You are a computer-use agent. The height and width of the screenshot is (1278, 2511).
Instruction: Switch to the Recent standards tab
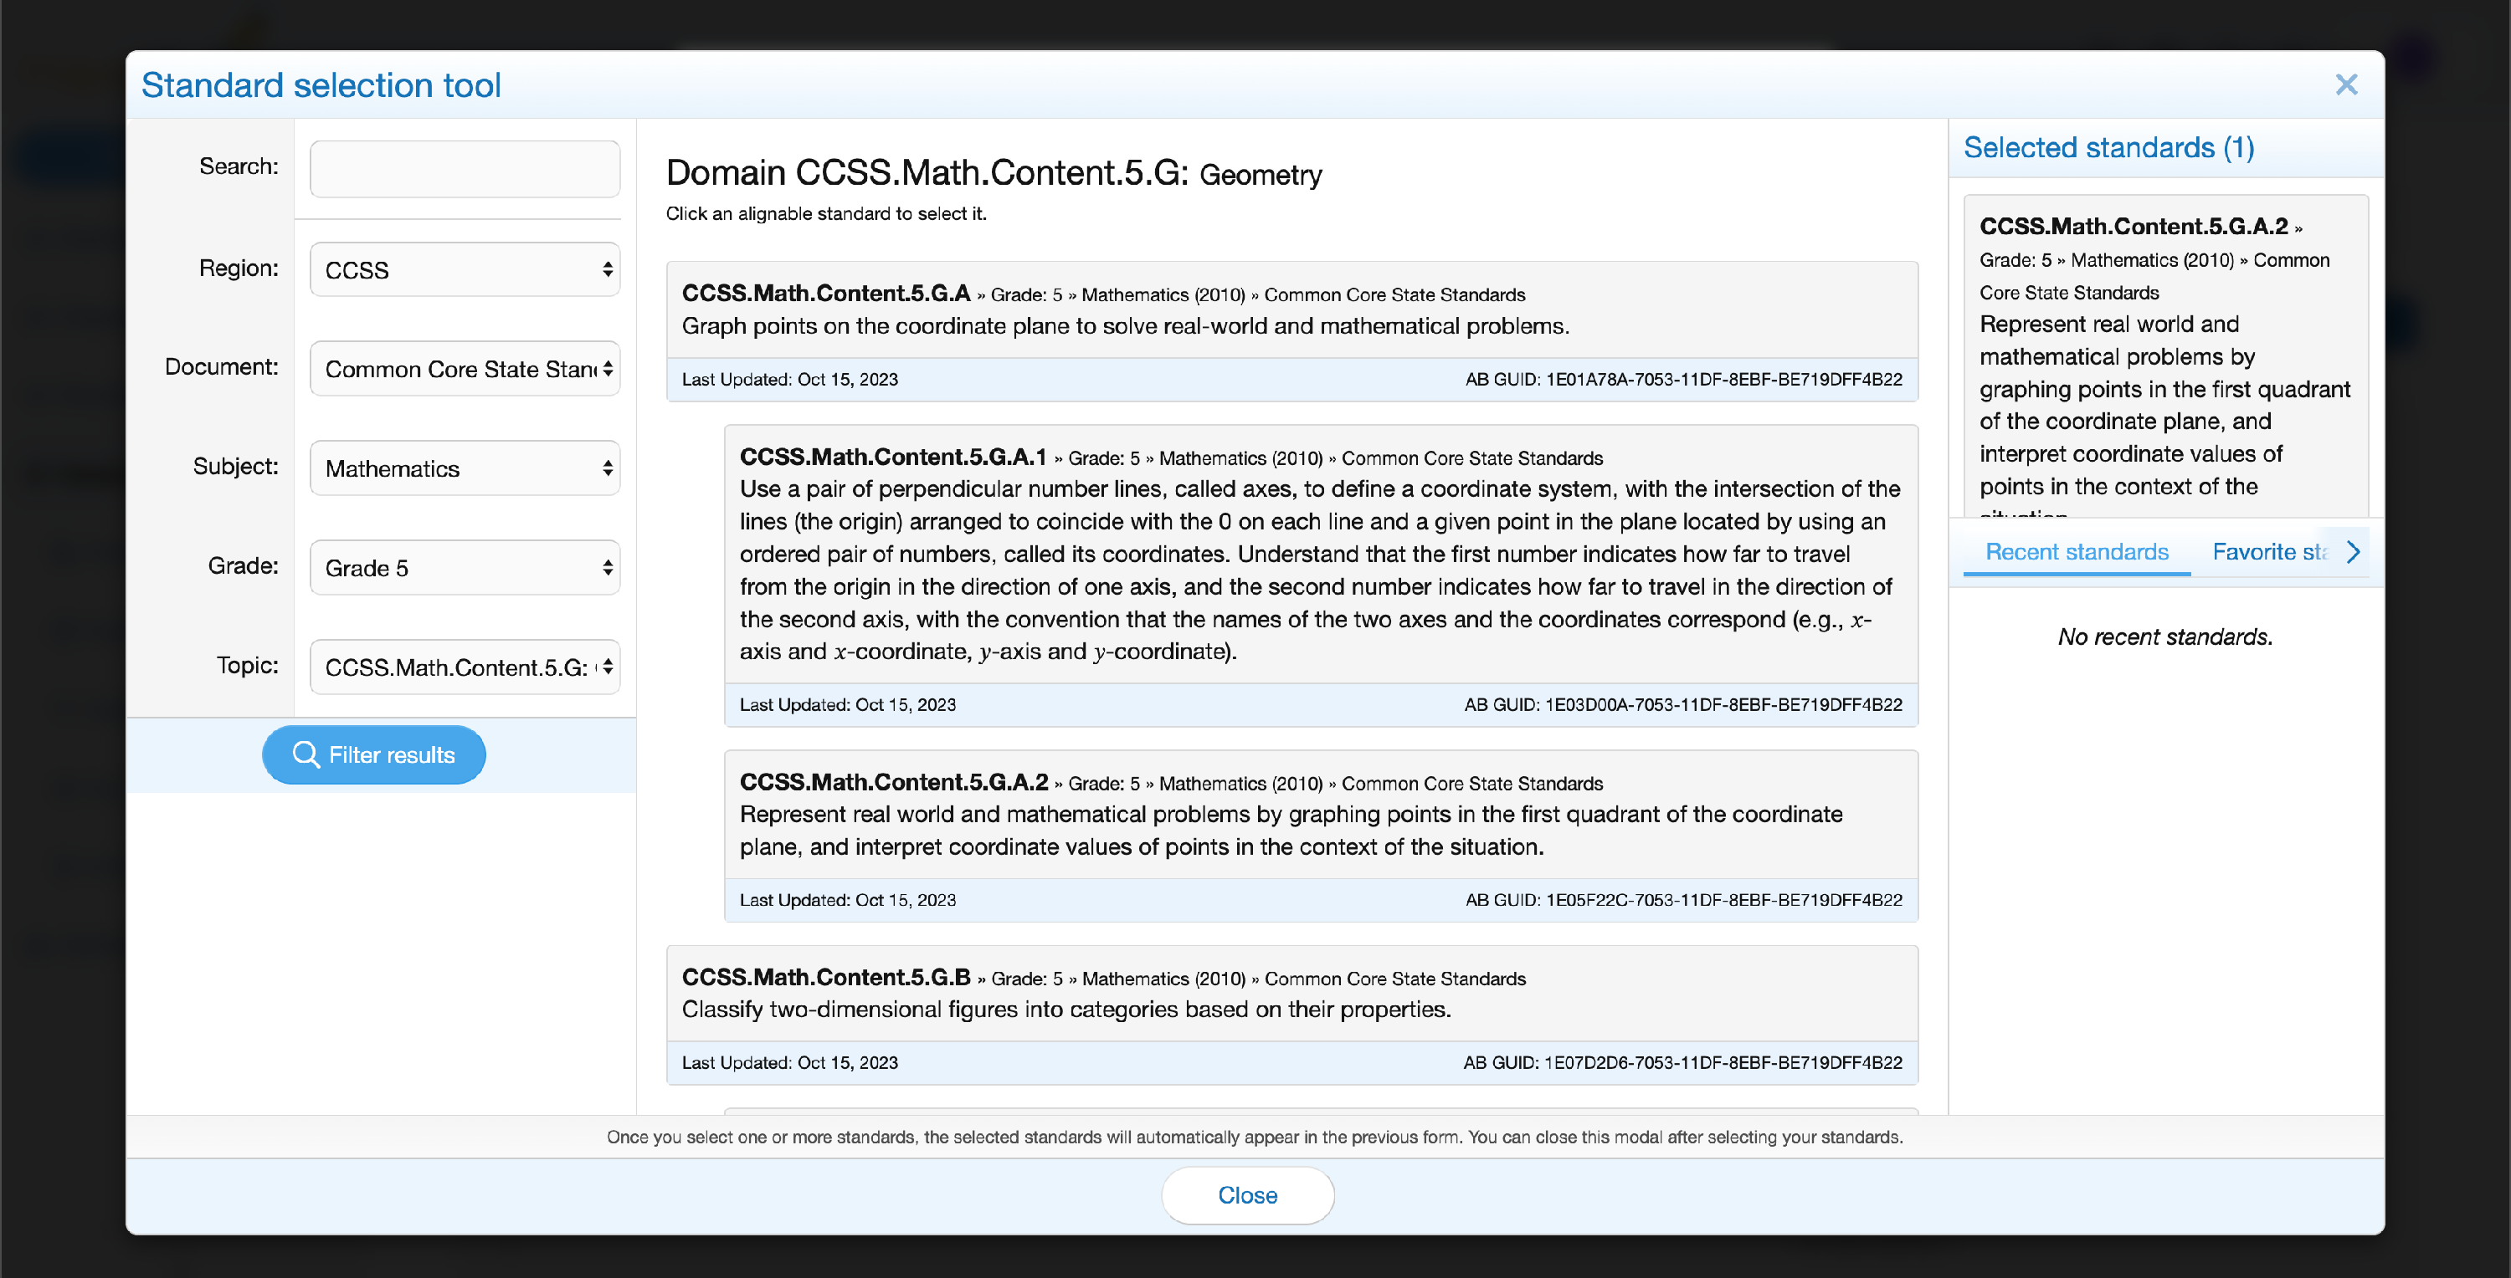coord(2077,552)
